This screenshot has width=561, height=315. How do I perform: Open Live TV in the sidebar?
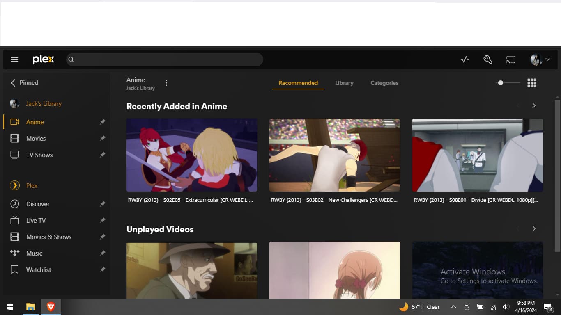(x=36, y=220)
